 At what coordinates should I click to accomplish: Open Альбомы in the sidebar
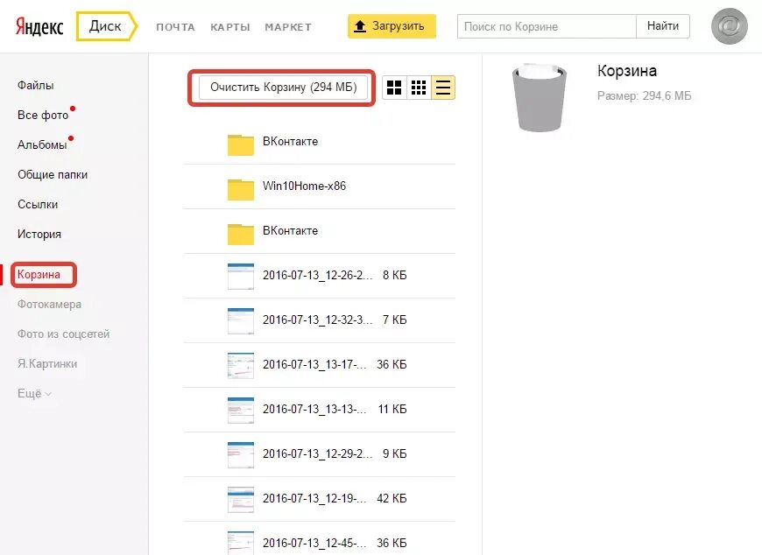(x=42, y=144)
